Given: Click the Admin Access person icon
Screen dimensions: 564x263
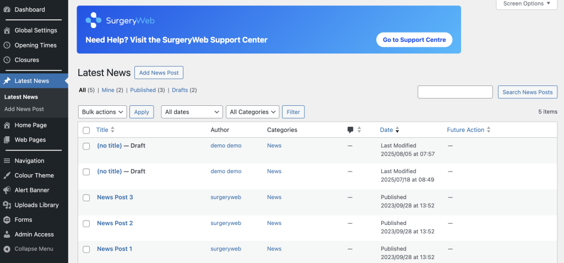Looking at the screenshot, I should [7, 235].
